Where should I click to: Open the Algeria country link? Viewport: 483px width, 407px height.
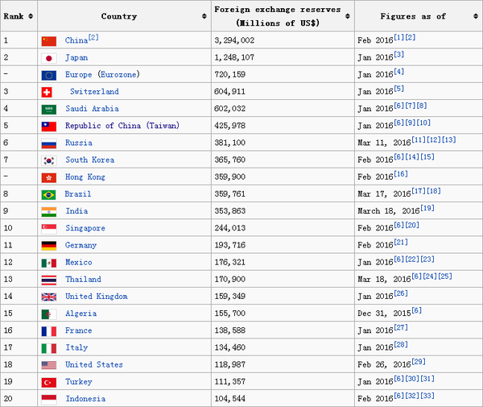81,314
